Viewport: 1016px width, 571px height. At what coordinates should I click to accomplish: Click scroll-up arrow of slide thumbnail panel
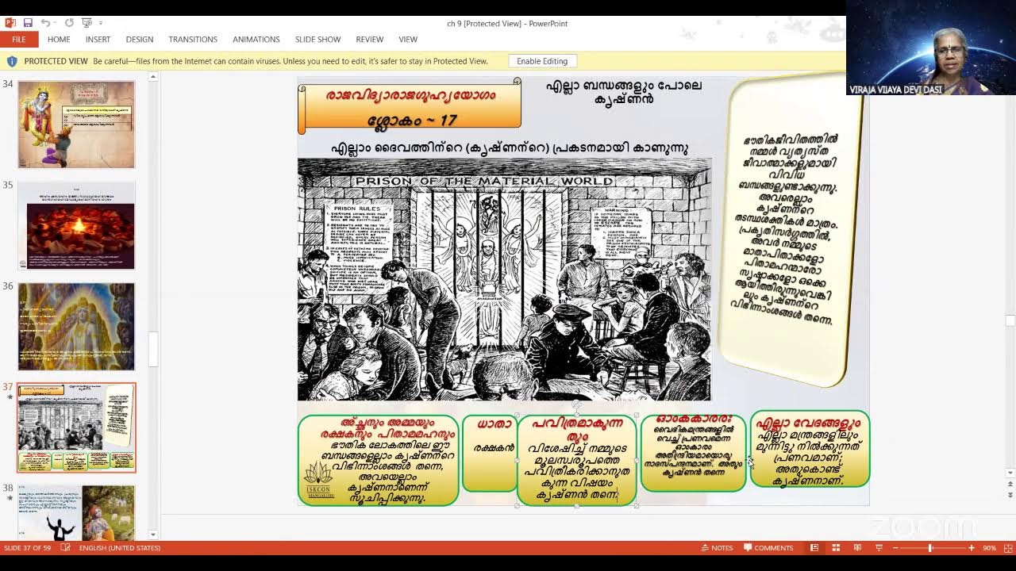(x=153, y=77)
